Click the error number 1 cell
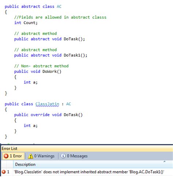 click(8, 172)
